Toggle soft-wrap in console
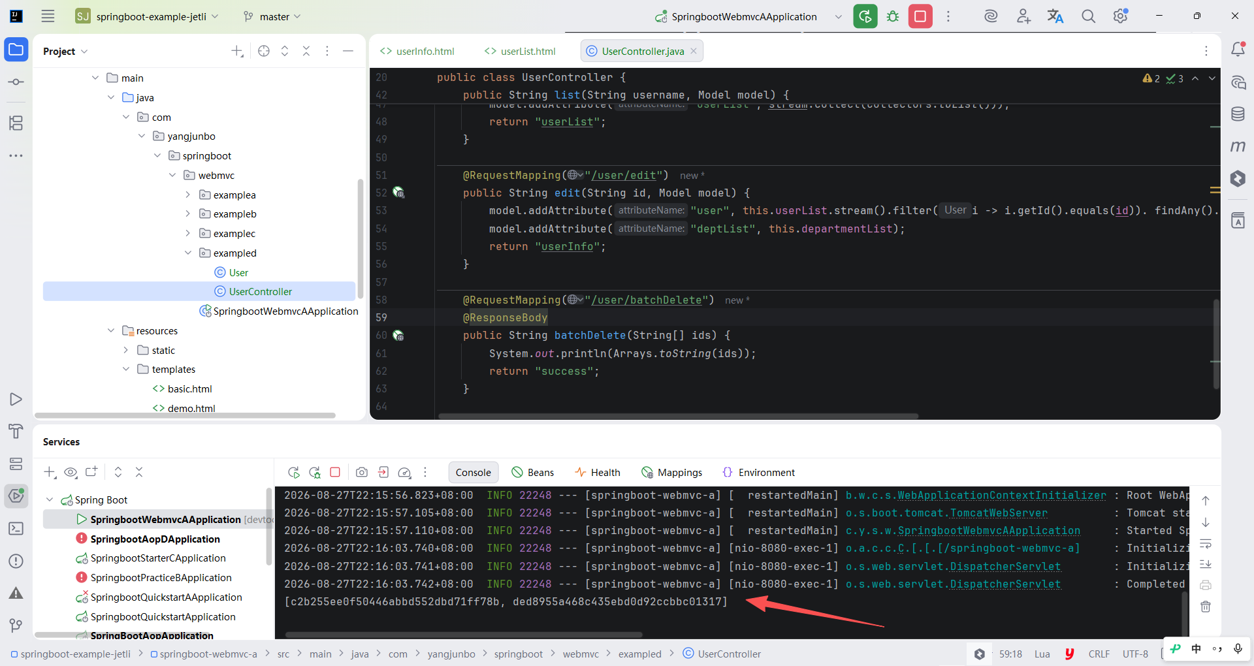The width and height of the screenshot is (1254, 666). point(1206,543)
